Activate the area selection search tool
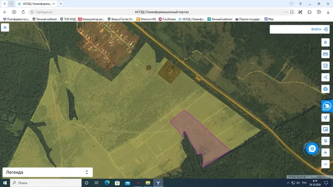The width and height of the screenshot is (333, 187). coord(325,66)
